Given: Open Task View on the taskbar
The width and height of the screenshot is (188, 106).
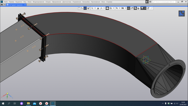Looking at the screenshot, I should click(15, 103).
